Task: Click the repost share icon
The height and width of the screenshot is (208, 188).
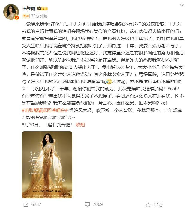Action: 26,204
